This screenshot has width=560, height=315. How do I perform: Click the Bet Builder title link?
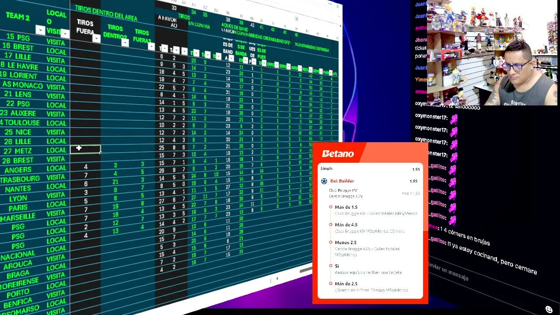click(342, 181)
